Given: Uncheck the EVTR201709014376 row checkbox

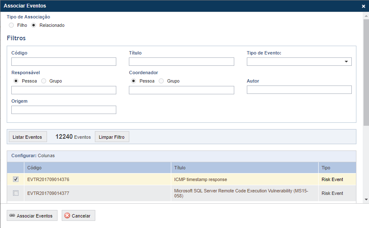Looking at the screenshot, I should [x=16, y=179].
